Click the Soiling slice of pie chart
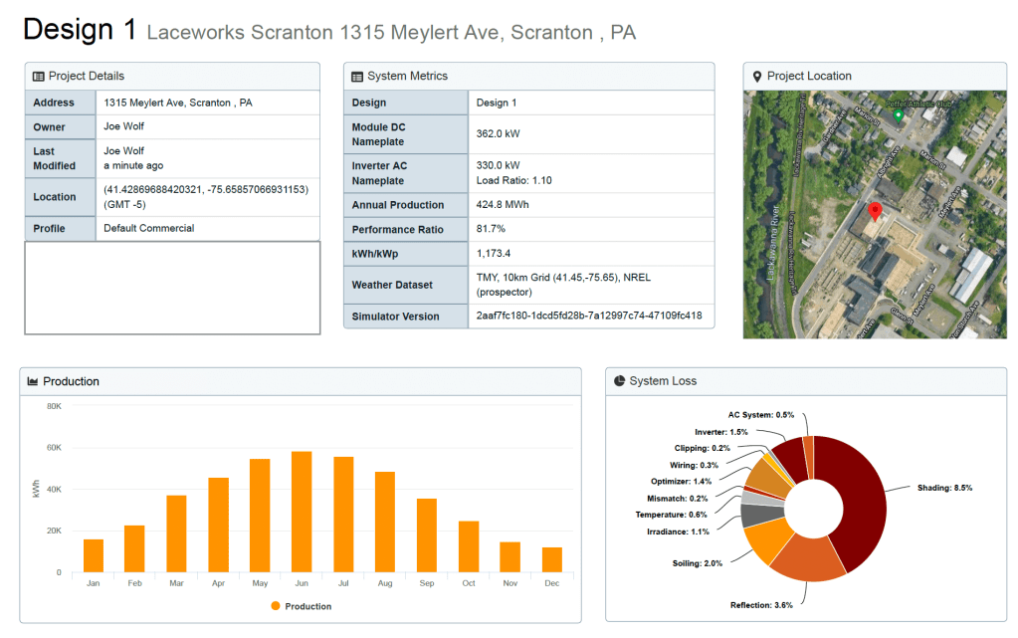1018x638 pixels. 764,540
